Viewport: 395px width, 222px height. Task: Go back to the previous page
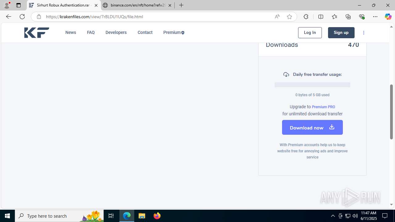(x=9, y=17)
